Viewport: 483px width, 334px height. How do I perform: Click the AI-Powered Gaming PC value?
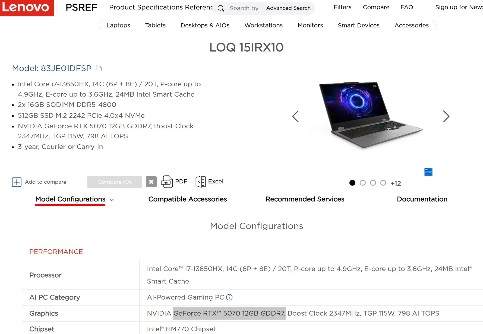[x=185, y=297]
